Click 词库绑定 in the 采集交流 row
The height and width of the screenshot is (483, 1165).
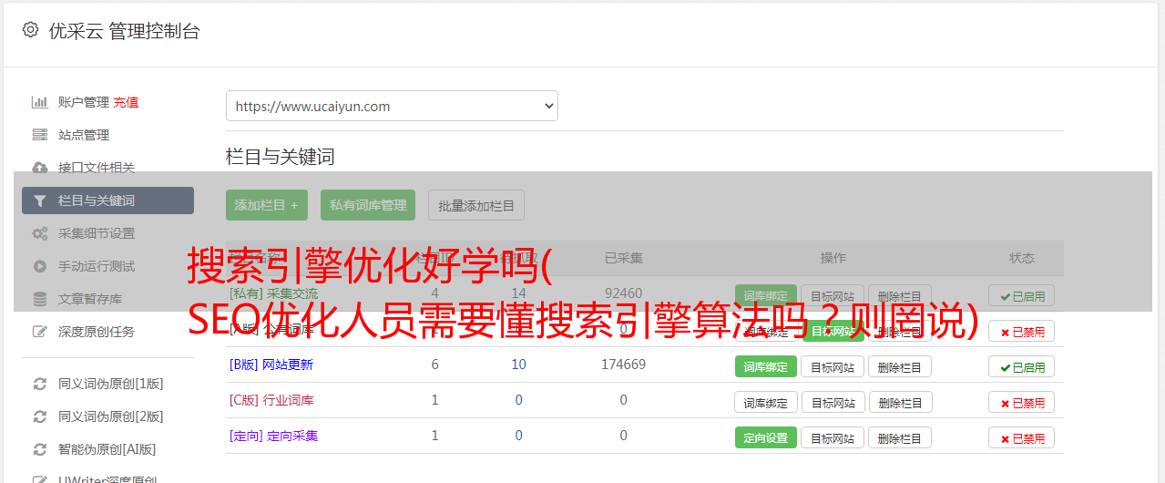[766, 295]
